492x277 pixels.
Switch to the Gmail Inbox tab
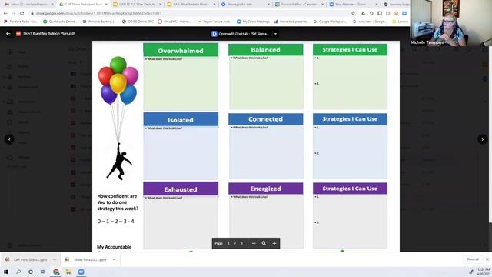point(28,5)
